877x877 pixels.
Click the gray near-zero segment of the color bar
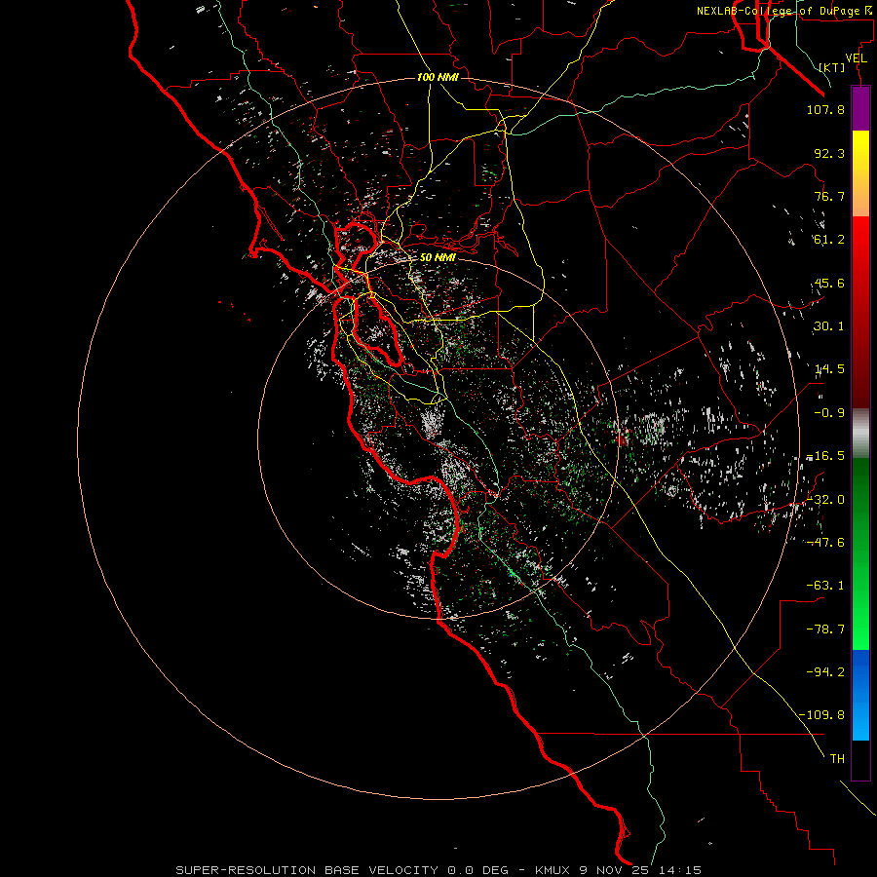click(860, 434)
